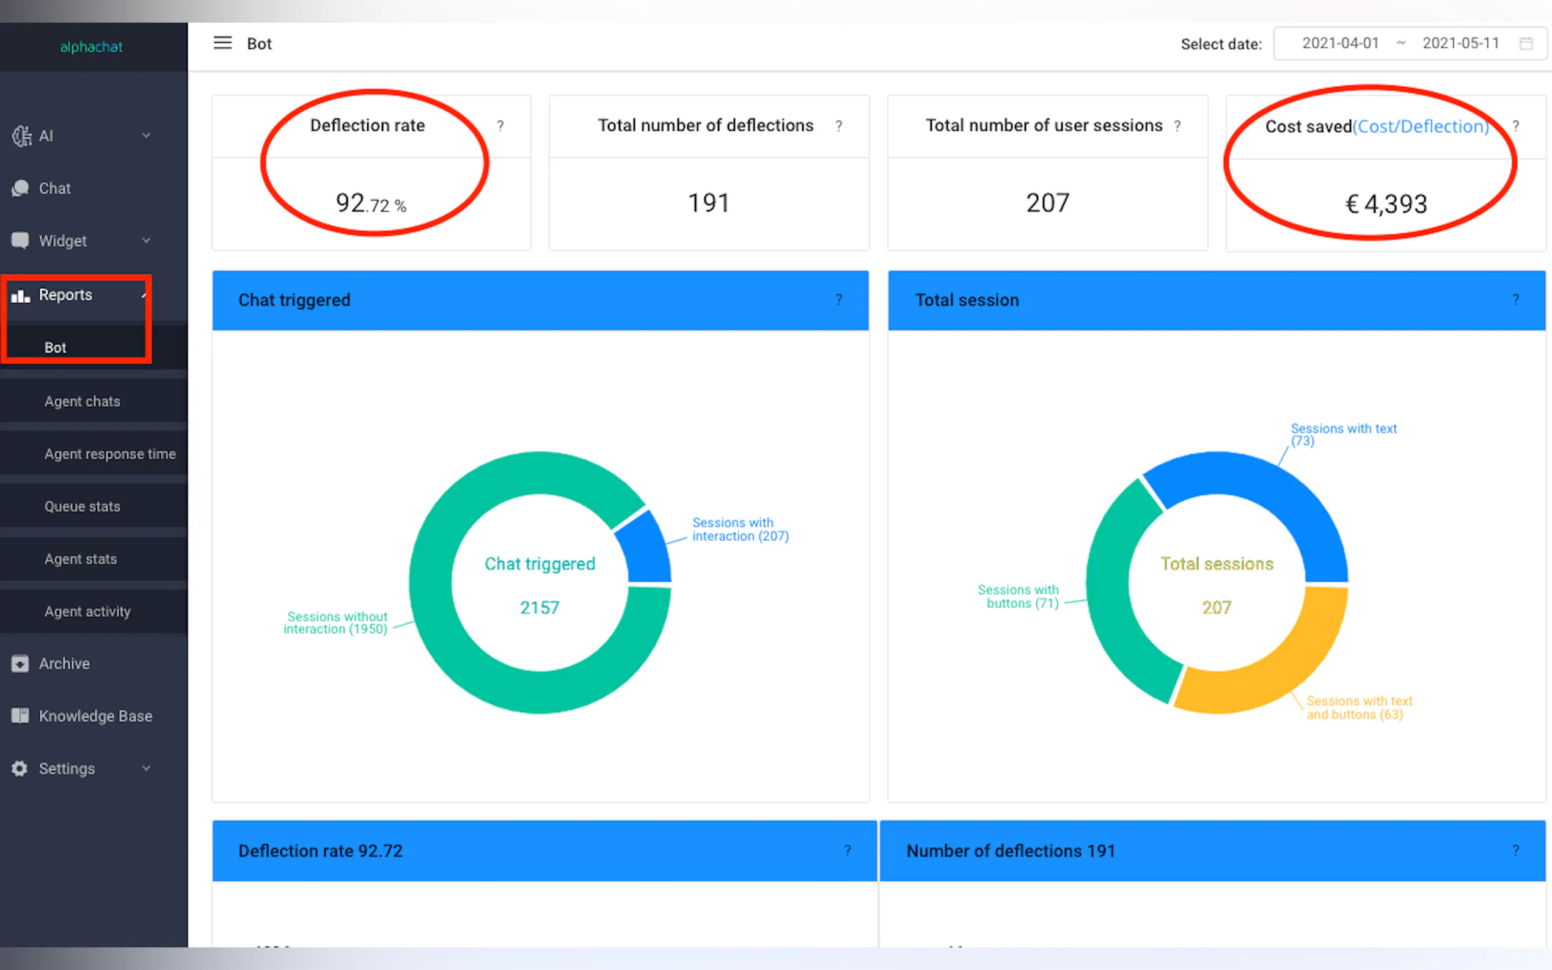Click the Settings gear icon
Viewport: 1552px width, 970px height.
tap(20, 768)
